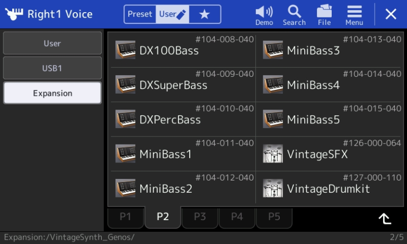Switch to page P5

(274, 217)
